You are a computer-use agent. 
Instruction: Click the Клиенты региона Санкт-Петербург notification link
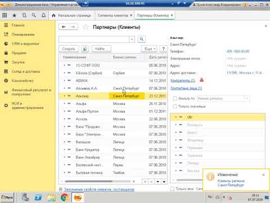pos(231,183)
